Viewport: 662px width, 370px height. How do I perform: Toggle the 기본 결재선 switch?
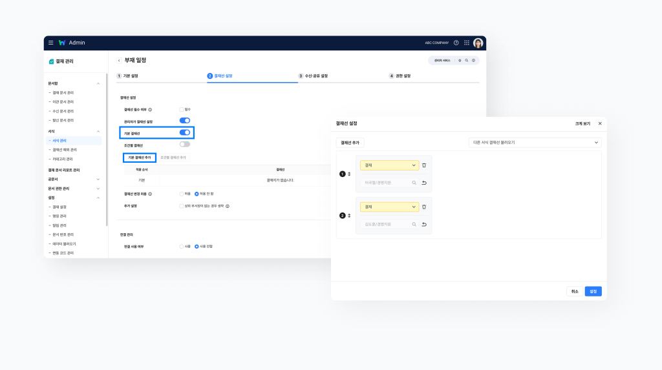pos(185,132)
